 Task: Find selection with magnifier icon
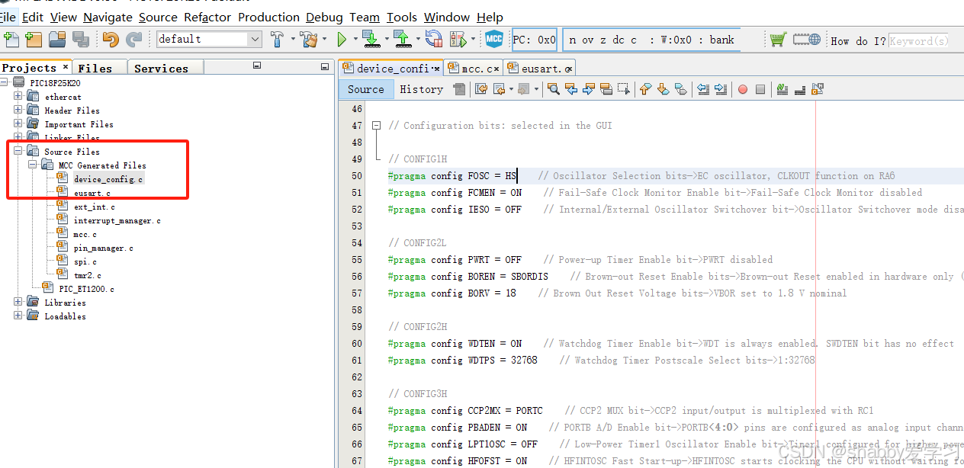point(554,89)
